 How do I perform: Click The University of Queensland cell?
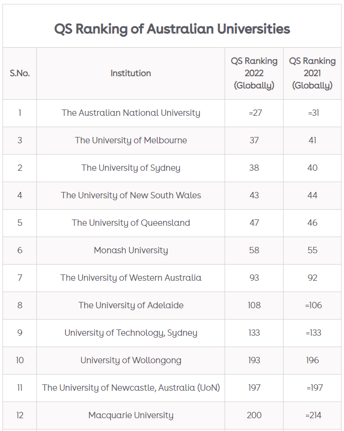coord(131,223)
